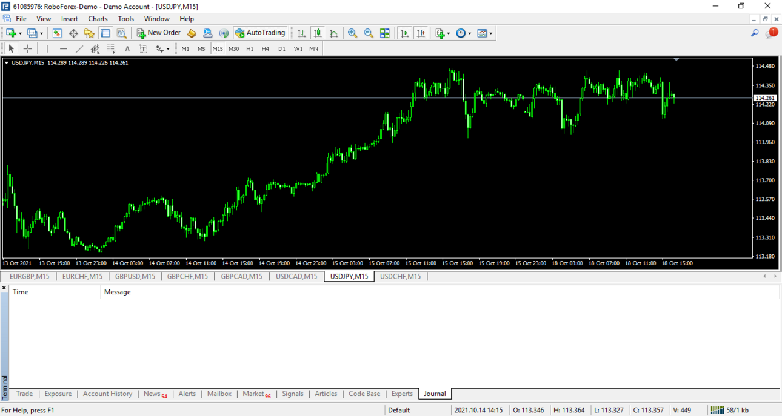The height and width of the screenshot is (416, 782).
Task: Switch to Line Chart mode
Action: tap(333, 33)
